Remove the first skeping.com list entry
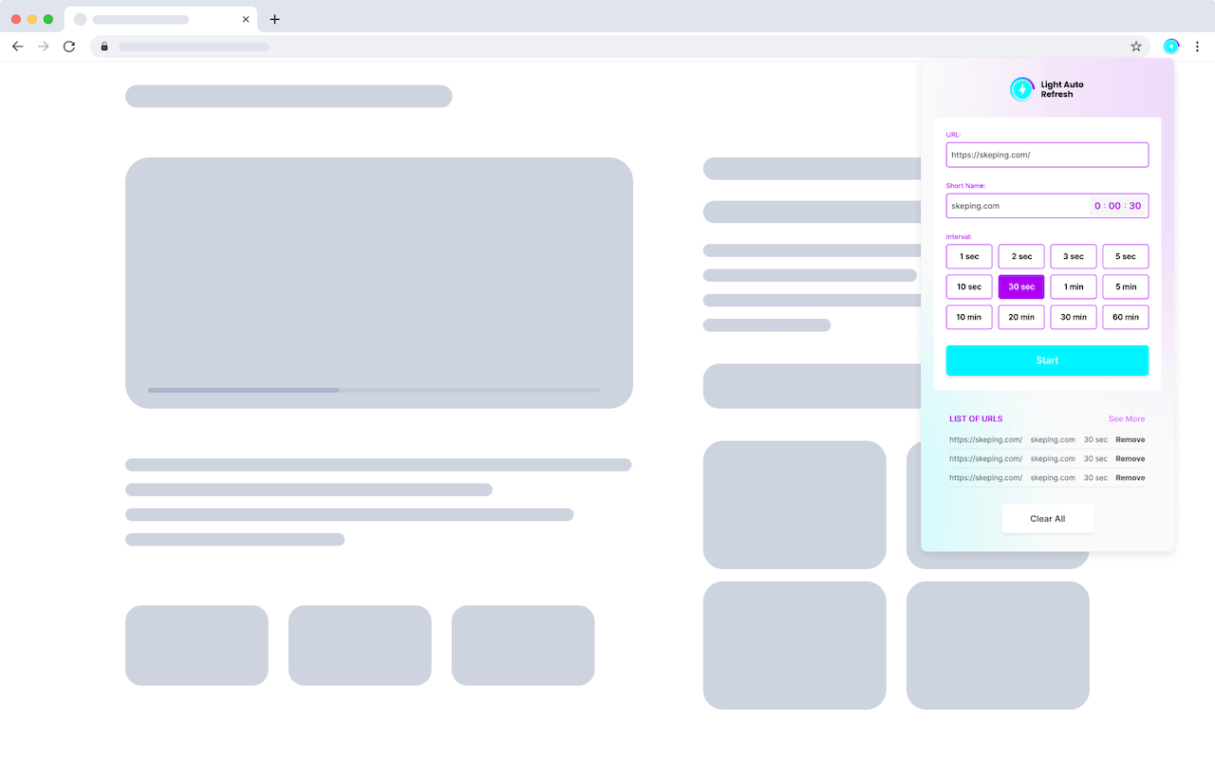The image size is (1215, 759). click(x=1130, y=439)
